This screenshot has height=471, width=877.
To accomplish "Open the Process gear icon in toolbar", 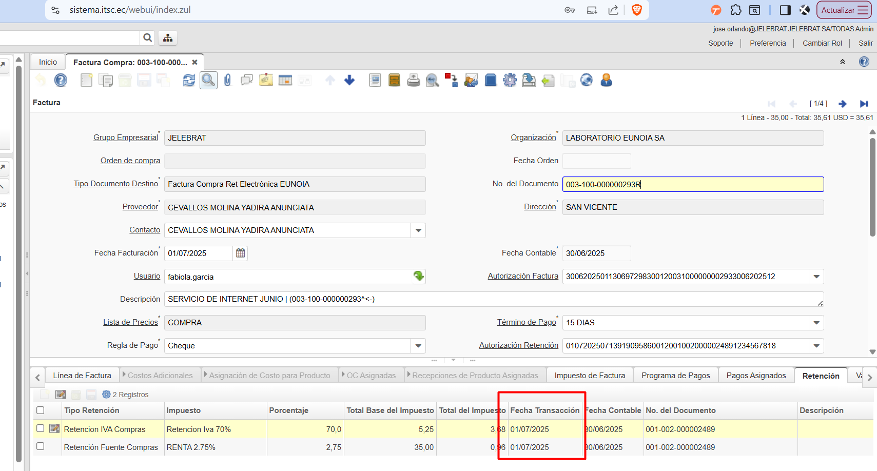I will coord(510,81).
